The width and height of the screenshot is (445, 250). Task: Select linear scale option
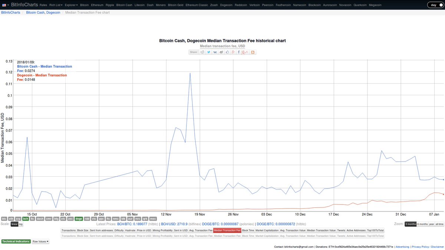point(14,224)
